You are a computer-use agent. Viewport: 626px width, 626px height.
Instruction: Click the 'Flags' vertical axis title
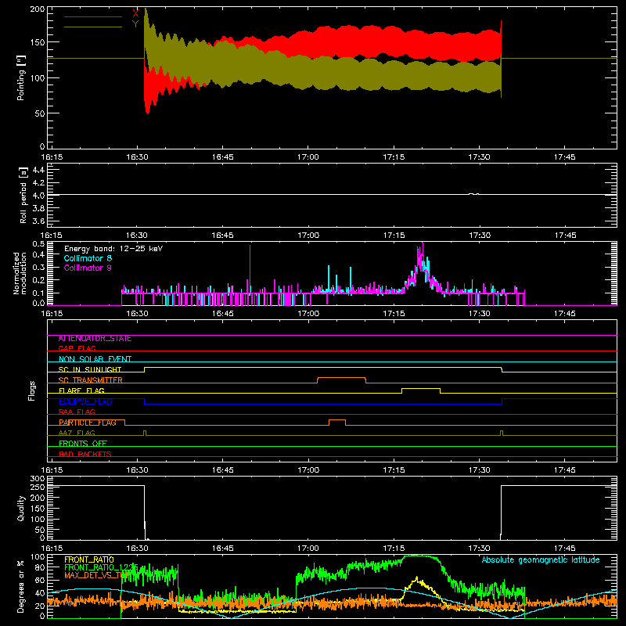coord(31,390)
